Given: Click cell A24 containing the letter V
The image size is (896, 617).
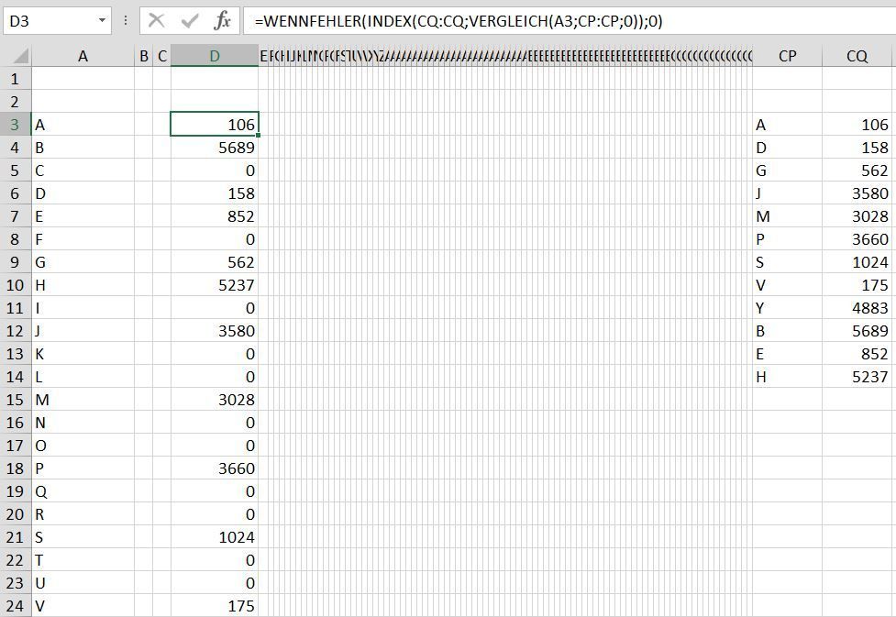Looking at the screenshot, I should click(x=83, y=606).
